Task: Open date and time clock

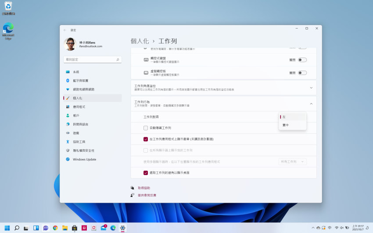Action: pyautogui.click(x=358, y=228)
